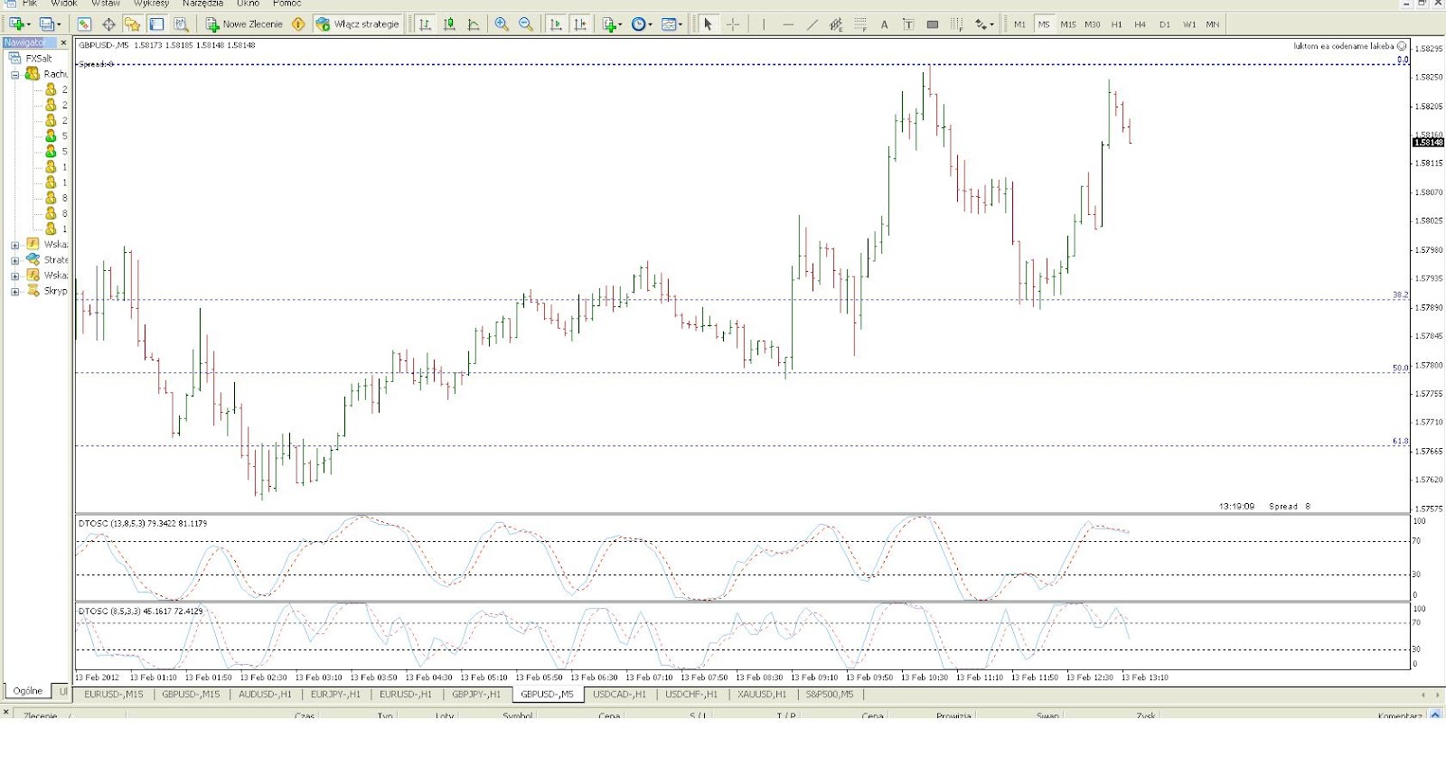The image size is (1446, 775).
Task: Select the Fibonacci time zones tool
Action: pyautogui.click(x=956, y=24)
